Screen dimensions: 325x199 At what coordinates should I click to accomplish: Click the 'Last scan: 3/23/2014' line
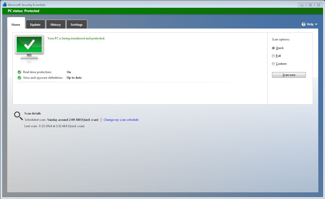point(54,126)
